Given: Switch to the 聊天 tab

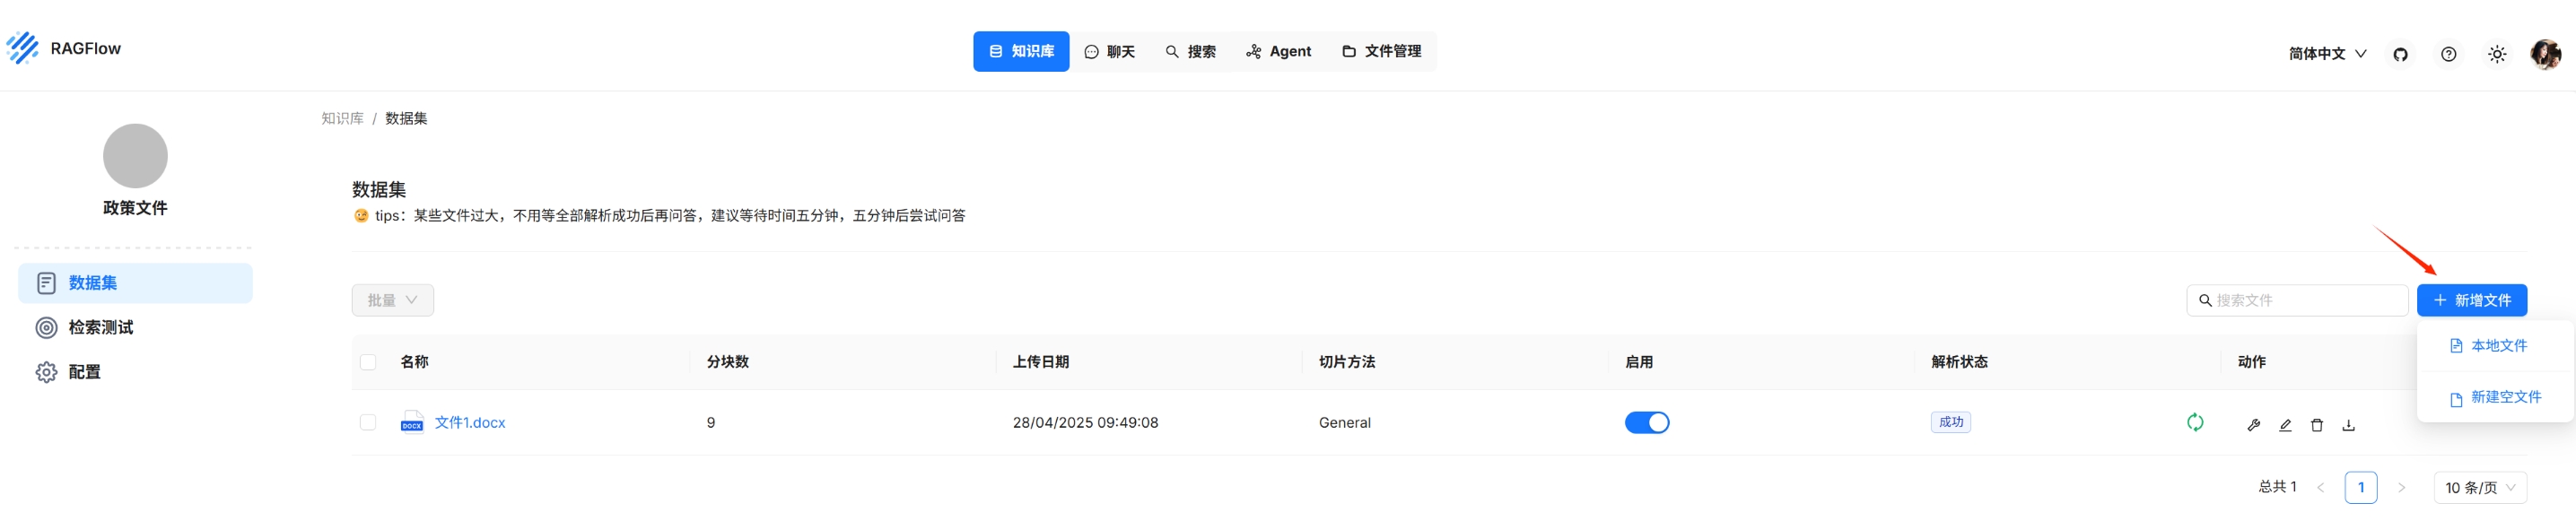Looking at the screenshot, I should click(x=1109, y=52).
